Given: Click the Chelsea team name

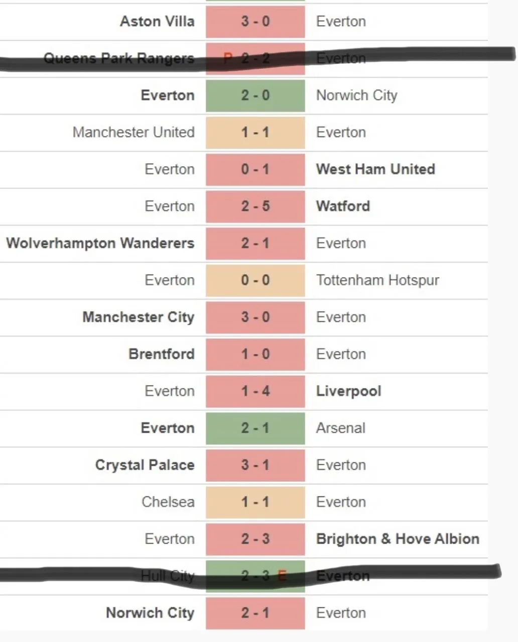Looking at the screenshot, I should (168, 502).
